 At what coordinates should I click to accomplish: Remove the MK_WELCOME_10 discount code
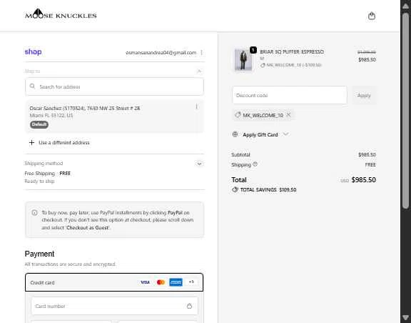(288, 115)
